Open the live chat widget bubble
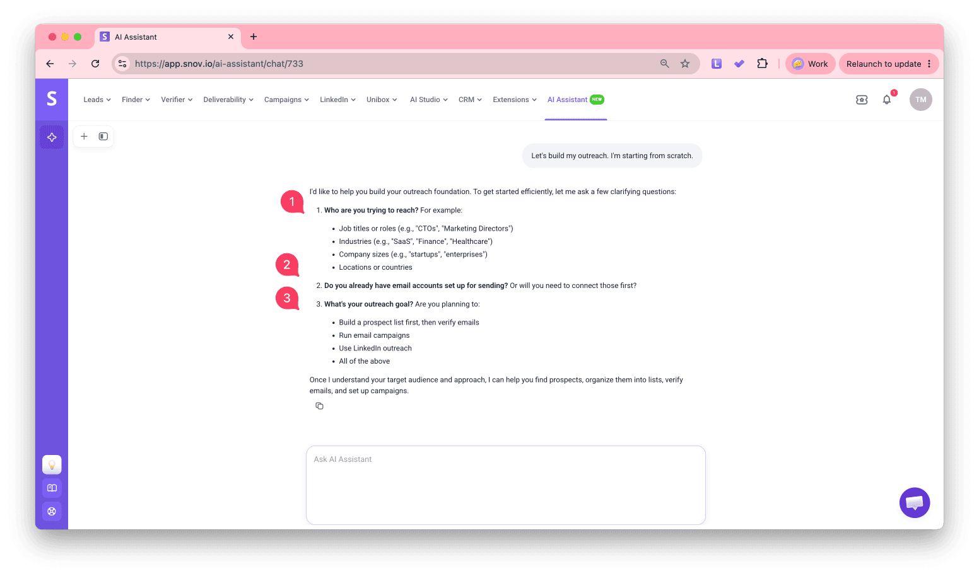 click(915, 503)
